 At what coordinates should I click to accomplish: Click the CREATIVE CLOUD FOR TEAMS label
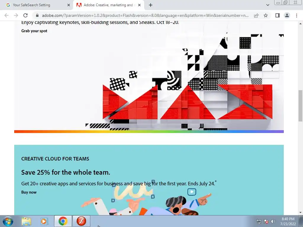(x=55, y=159)
